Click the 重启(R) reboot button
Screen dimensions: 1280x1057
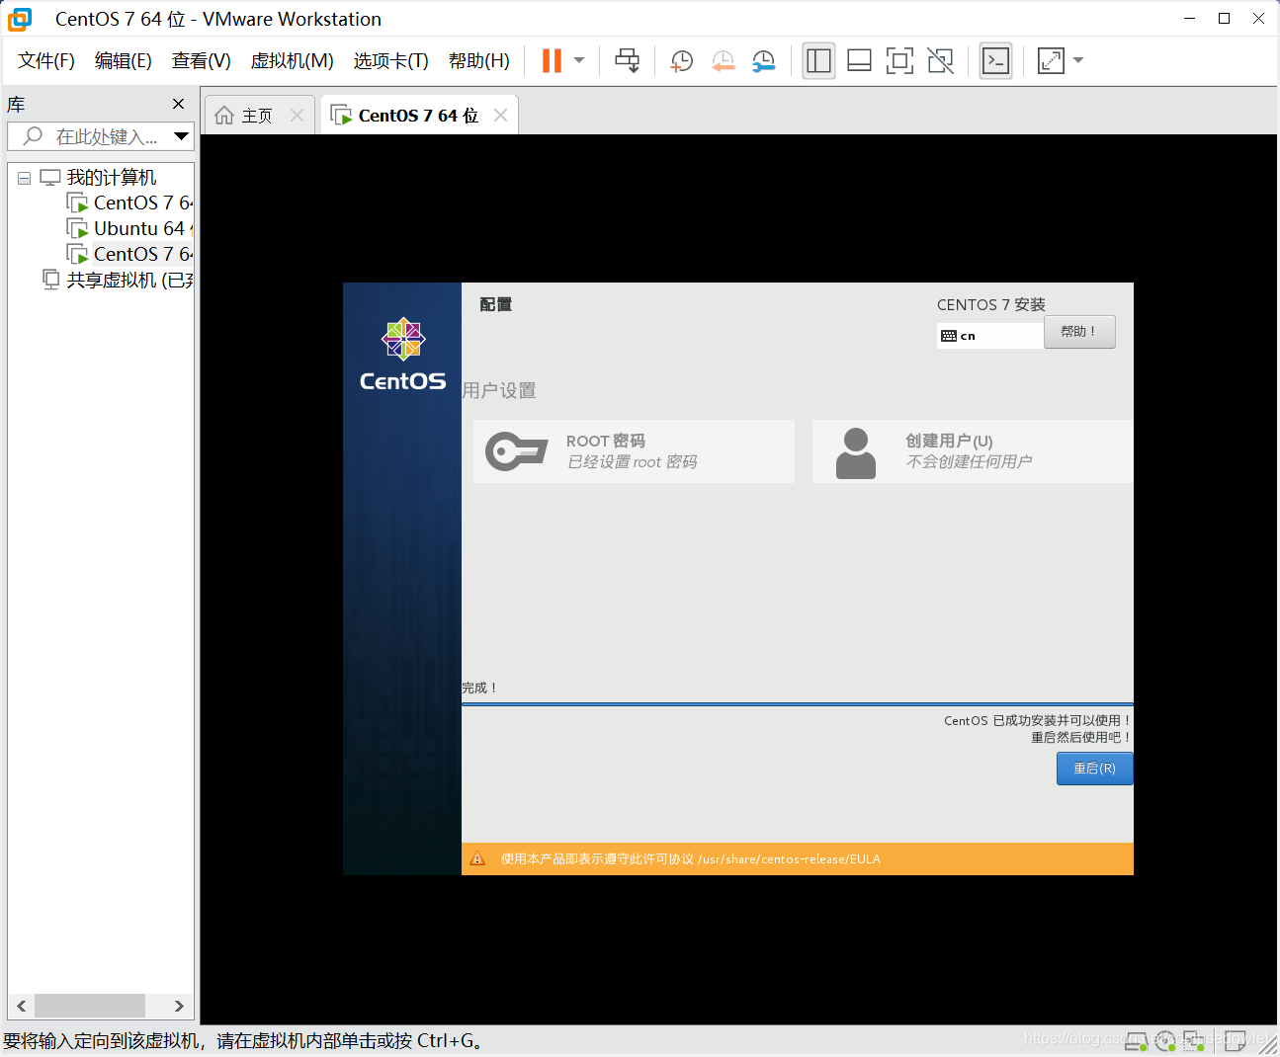point(1094,769)
